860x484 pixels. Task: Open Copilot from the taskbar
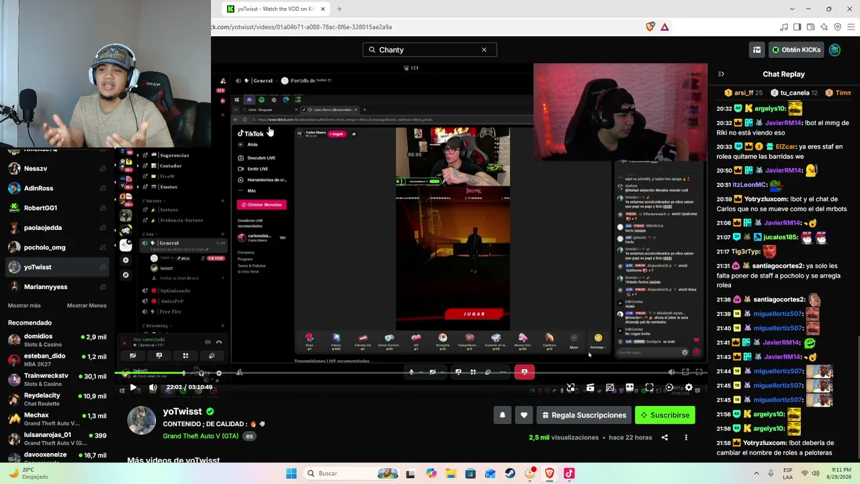[431, 473]
